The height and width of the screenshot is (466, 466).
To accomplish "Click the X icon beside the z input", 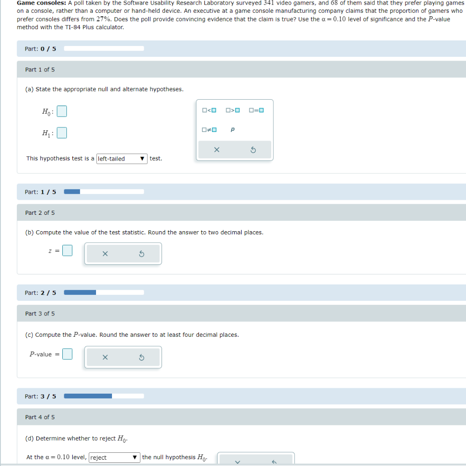I will 105,253.
